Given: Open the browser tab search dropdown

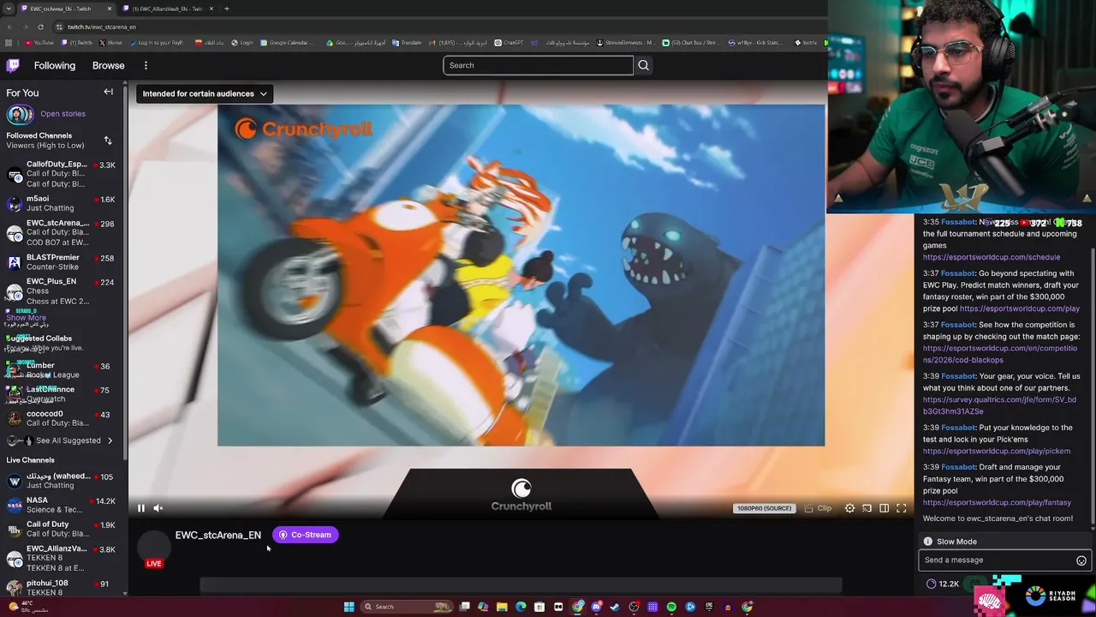Looking at the screenshot, I should click(x=9, y=9).
